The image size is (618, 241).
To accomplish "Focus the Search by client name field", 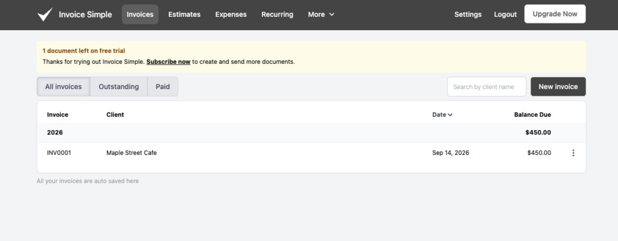I will (x=486, y=87).
